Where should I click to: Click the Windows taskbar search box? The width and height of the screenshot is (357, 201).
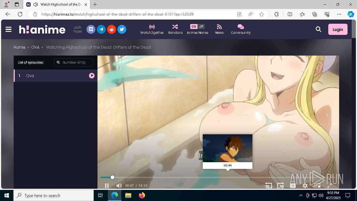[x=54, y=195]
